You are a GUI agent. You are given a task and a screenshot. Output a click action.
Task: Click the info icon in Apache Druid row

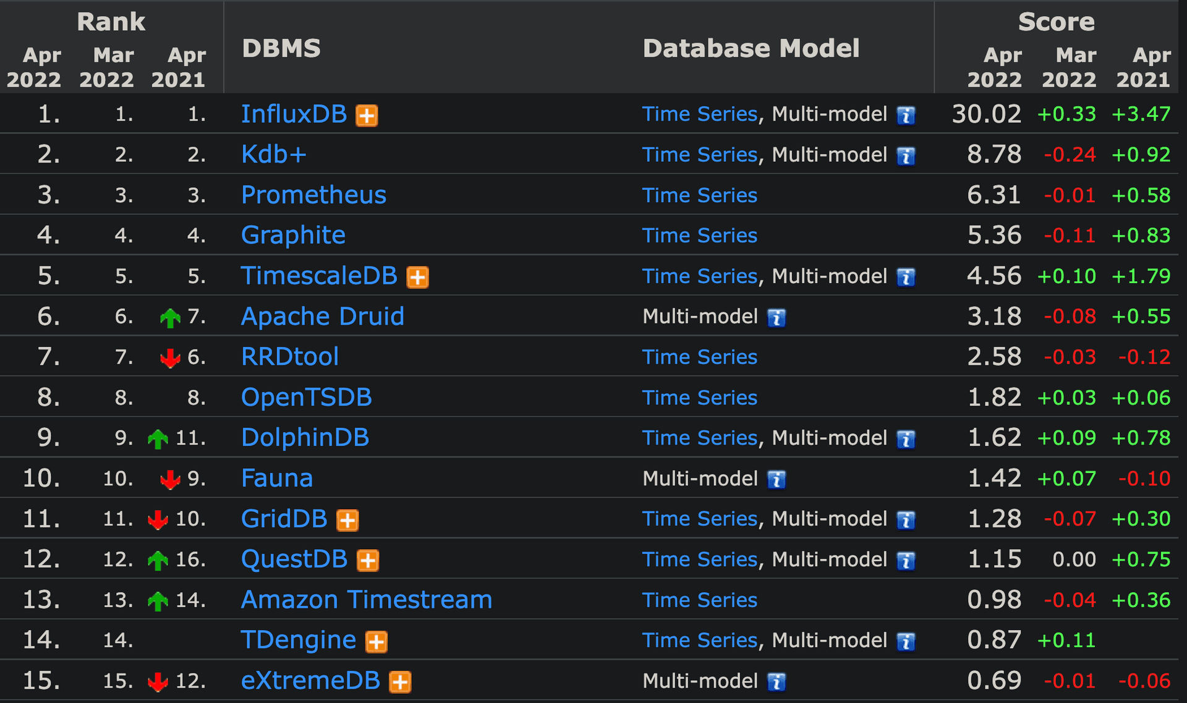pyautogui.click(x=776, y=318)
